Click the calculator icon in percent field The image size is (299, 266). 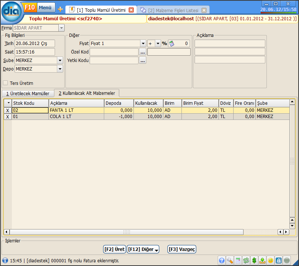click(x=171, y=44)
